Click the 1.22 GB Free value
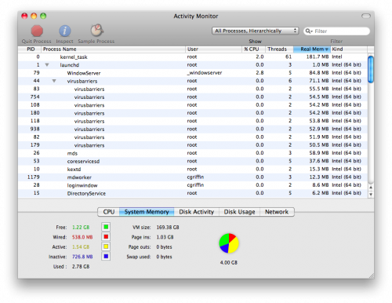The height and width of the screenshot is (303, 392). [x=81, y=227]
